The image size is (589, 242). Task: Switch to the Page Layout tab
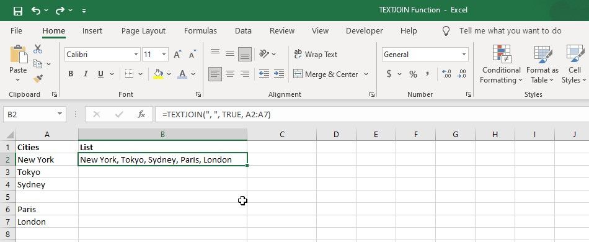143,31
